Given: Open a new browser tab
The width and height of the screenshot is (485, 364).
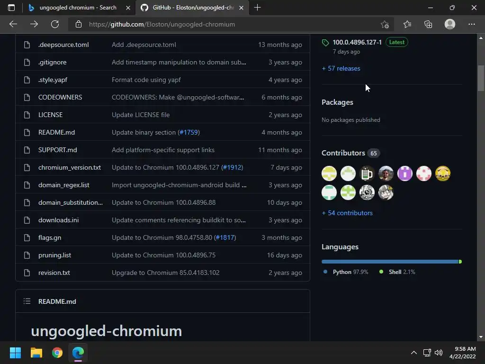Looking at the screenshot, I should [257, 8].
